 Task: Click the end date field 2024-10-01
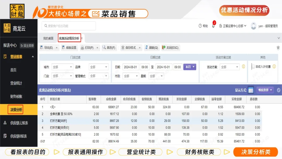(x=163, y=67)
